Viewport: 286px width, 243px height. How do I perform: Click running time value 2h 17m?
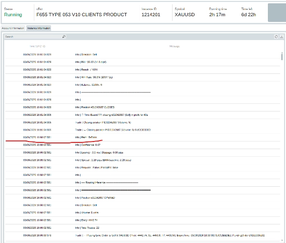[x=217, y=15]
